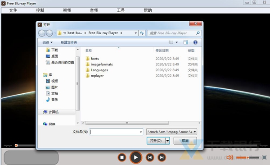Sort by the 类型 column header

pyautogui.click(x=191, y=50)
